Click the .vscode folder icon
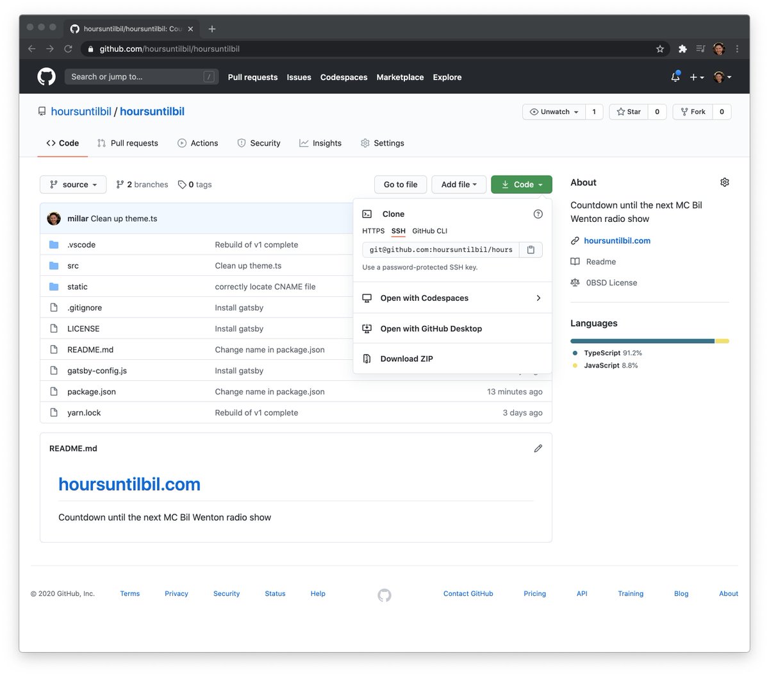This screenshot has width=769, height=676. (54, 244)
